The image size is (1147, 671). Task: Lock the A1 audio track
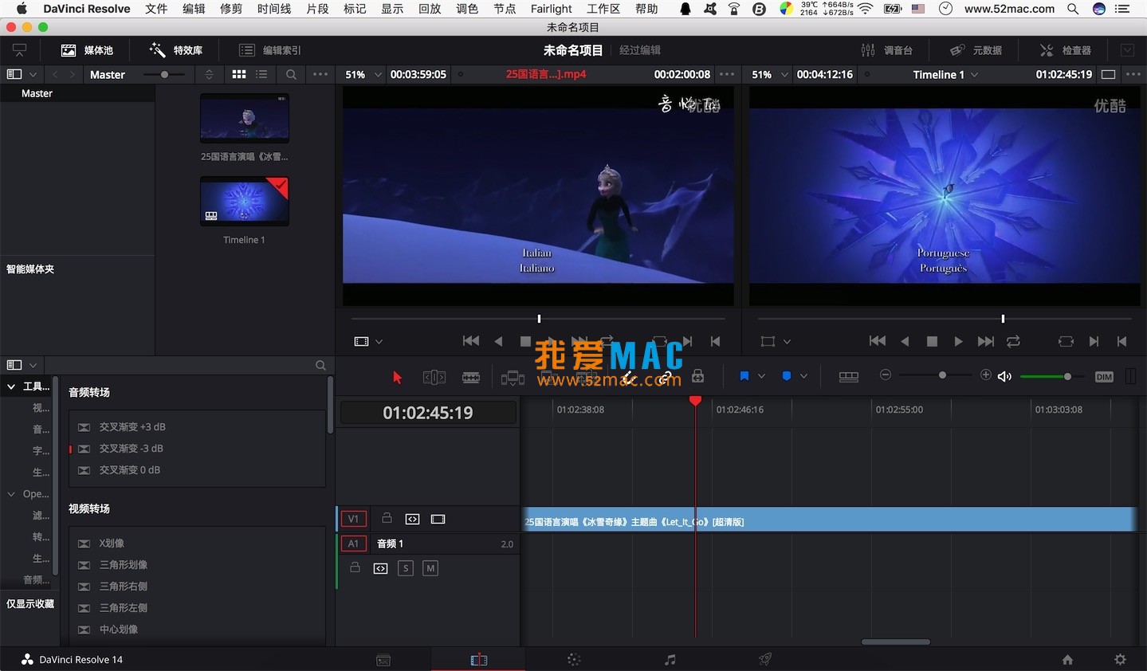(x=355, y=567)
